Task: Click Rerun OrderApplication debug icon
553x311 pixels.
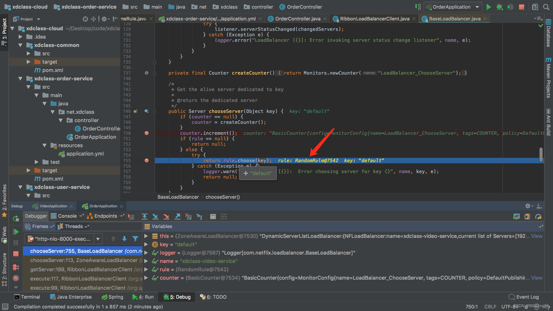Action: click(16, 219)
